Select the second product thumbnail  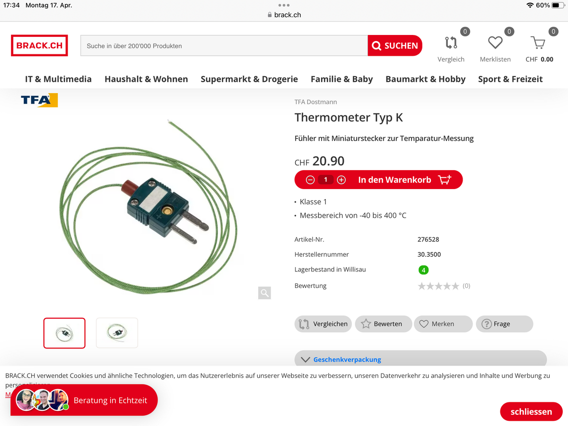[117, 333]
